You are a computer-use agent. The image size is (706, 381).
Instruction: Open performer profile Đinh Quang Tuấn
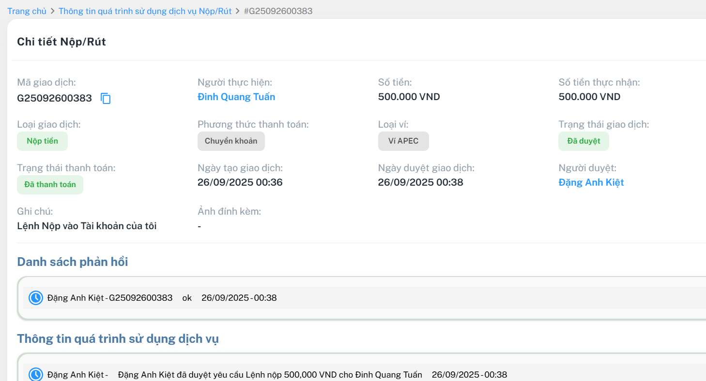[x=236, y=97]
